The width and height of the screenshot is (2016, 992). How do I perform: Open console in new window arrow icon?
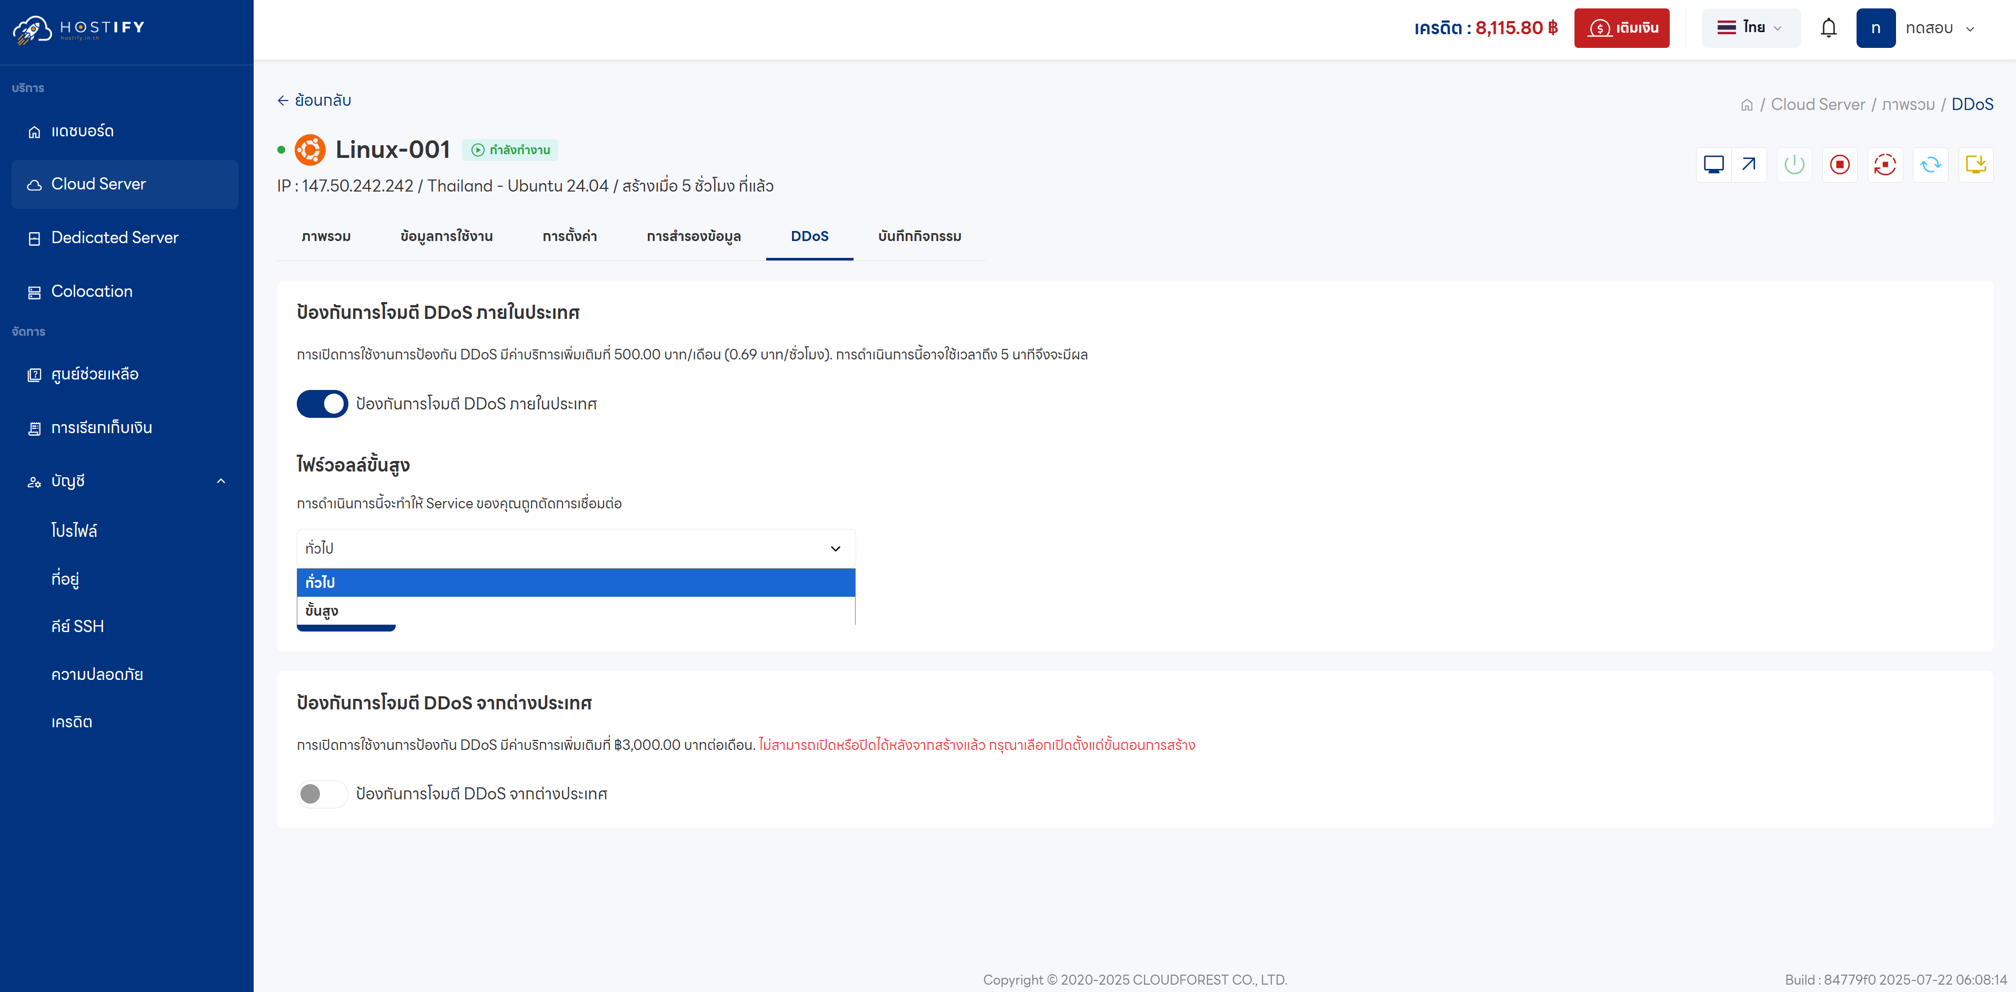[1748, 164]
